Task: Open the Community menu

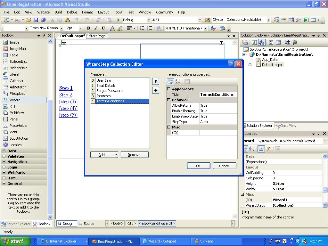Action: (x=164, y=12)
